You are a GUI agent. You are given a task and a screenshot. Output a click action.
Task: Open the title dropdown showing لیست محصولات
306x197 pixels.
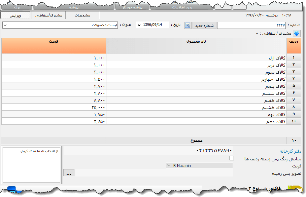[60, 25]
